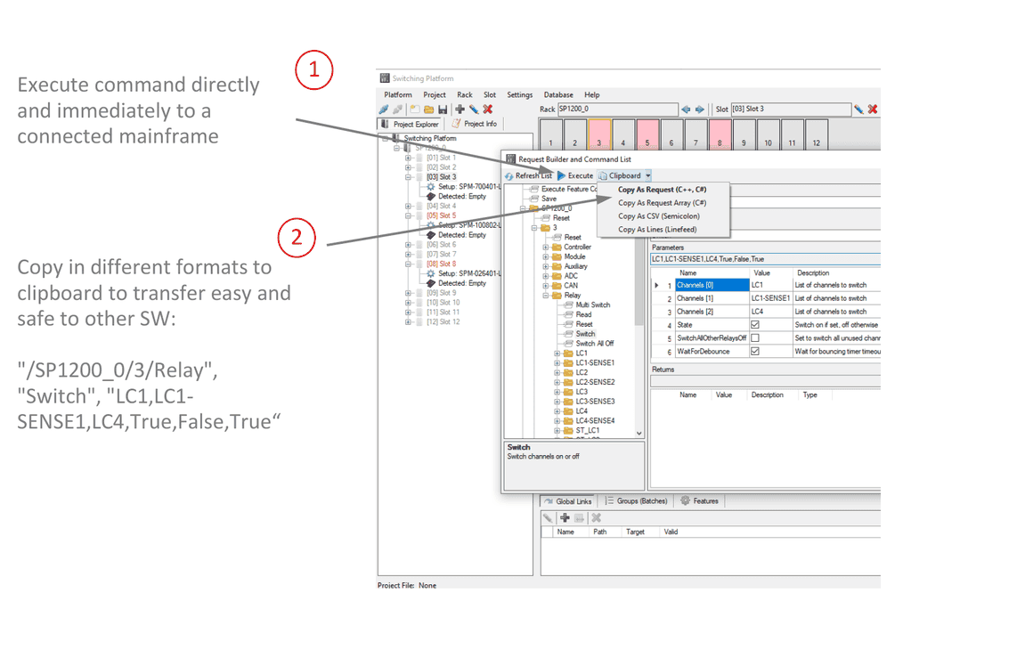Viewport: 1033px width, 666px height.
Task: Switch to the Project Info tab
Action: 475,124
